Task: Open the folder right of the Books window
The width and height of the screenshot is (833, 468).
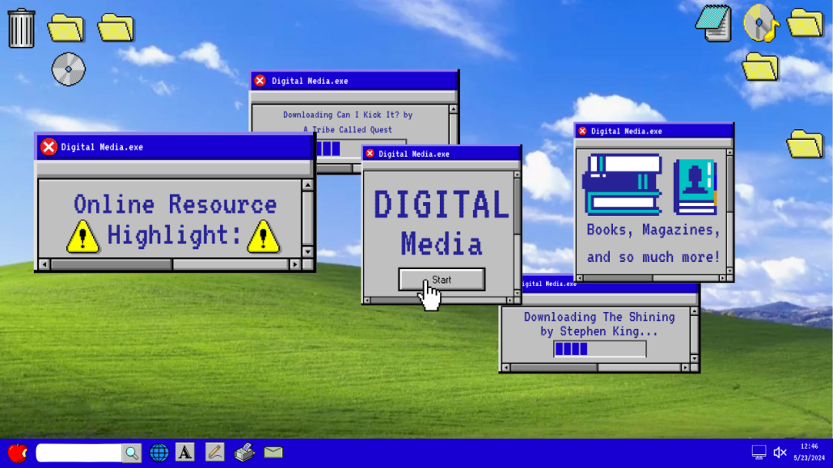Action: coord(805,143)
